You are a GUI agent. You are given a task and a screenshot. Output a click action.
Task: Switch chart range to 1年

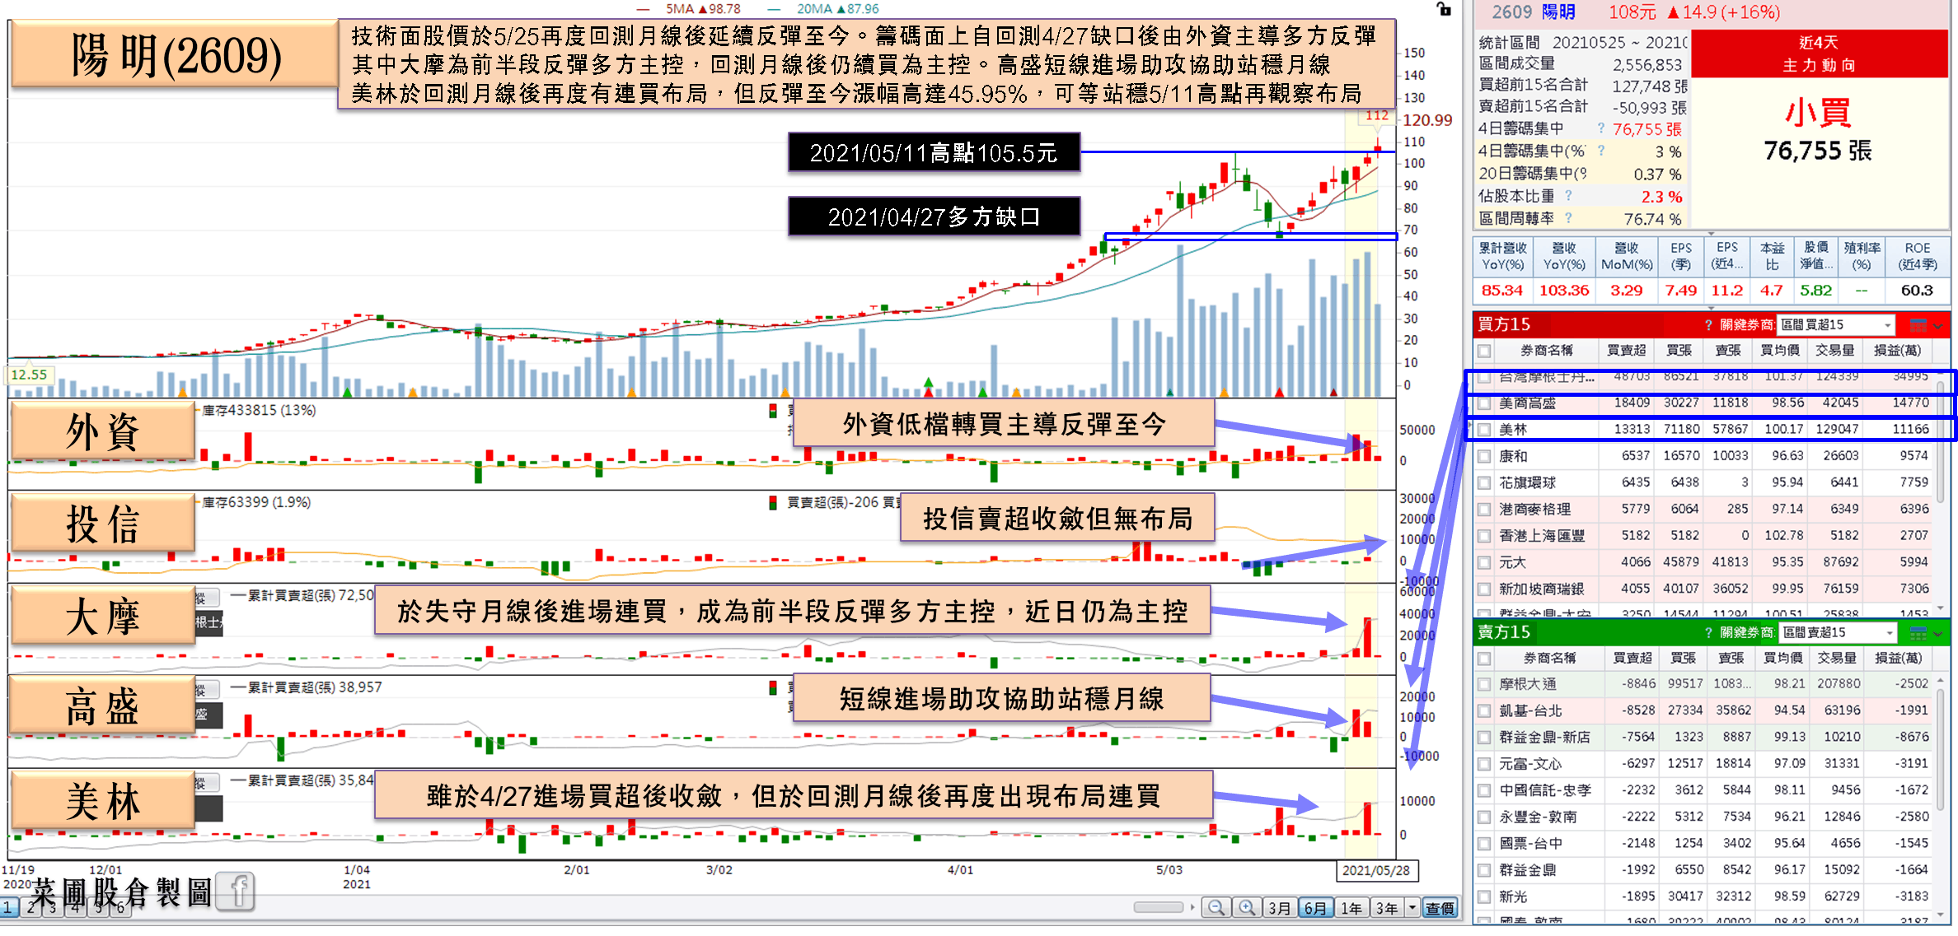point(1351,908)
